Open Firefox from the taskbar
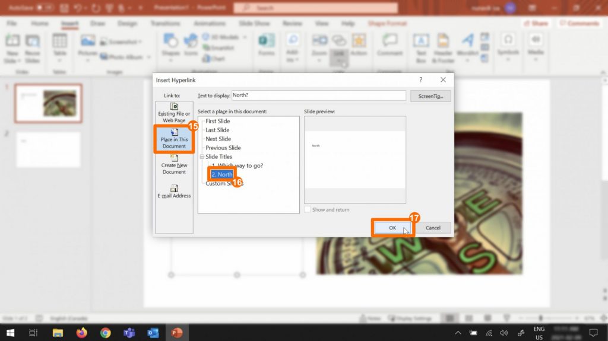 pyautogui.click(x=81, y=333)
